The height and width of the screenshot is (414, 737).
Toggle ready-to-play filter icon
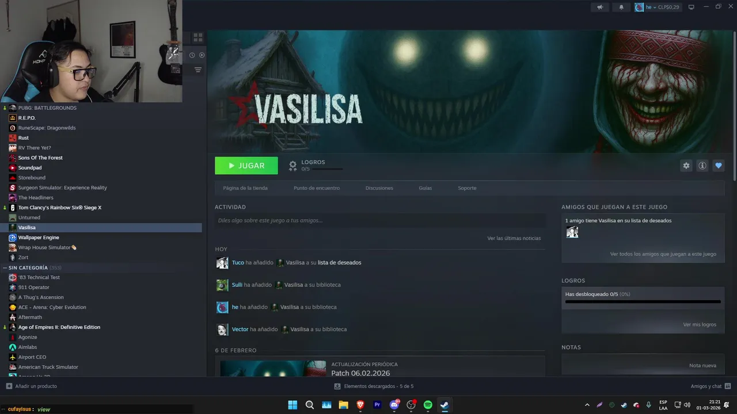[202, 55]
